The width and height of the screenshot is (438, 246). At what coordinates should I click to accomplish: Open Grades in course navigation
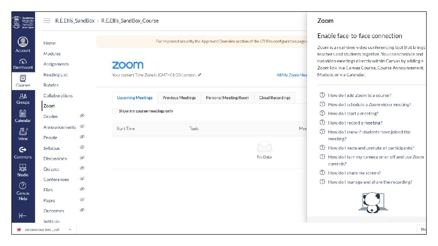51,116
